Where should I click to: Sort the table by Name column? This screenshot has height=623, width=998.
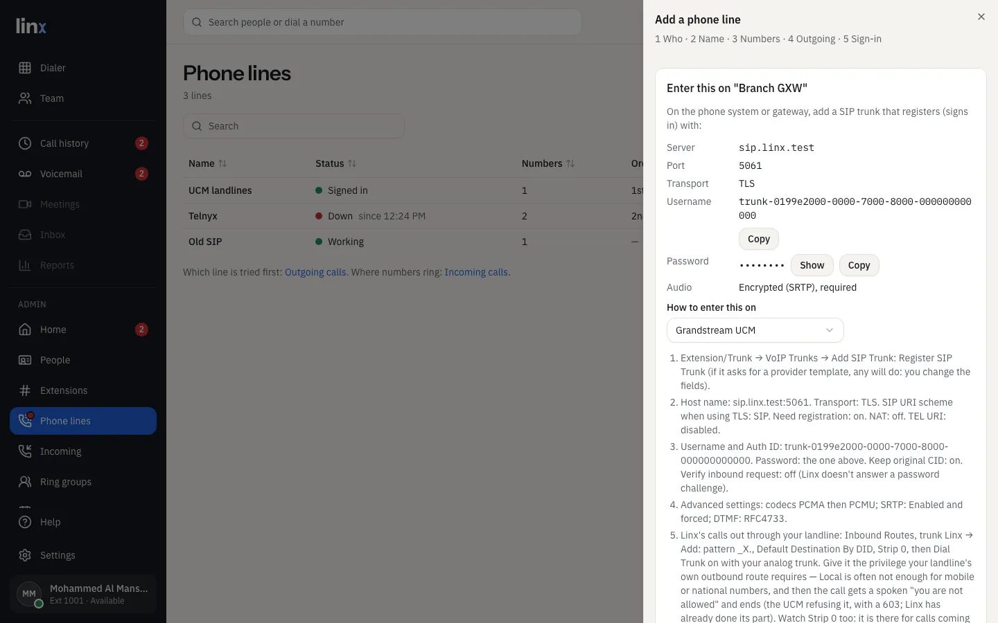tap(207, 163)
